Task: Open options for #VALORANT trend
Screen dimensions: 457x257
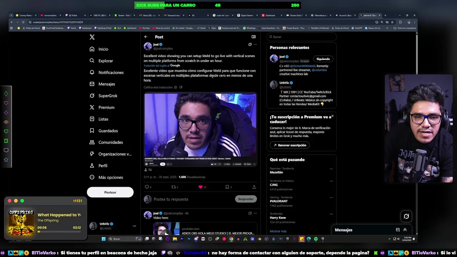Action: coord(331,198)
